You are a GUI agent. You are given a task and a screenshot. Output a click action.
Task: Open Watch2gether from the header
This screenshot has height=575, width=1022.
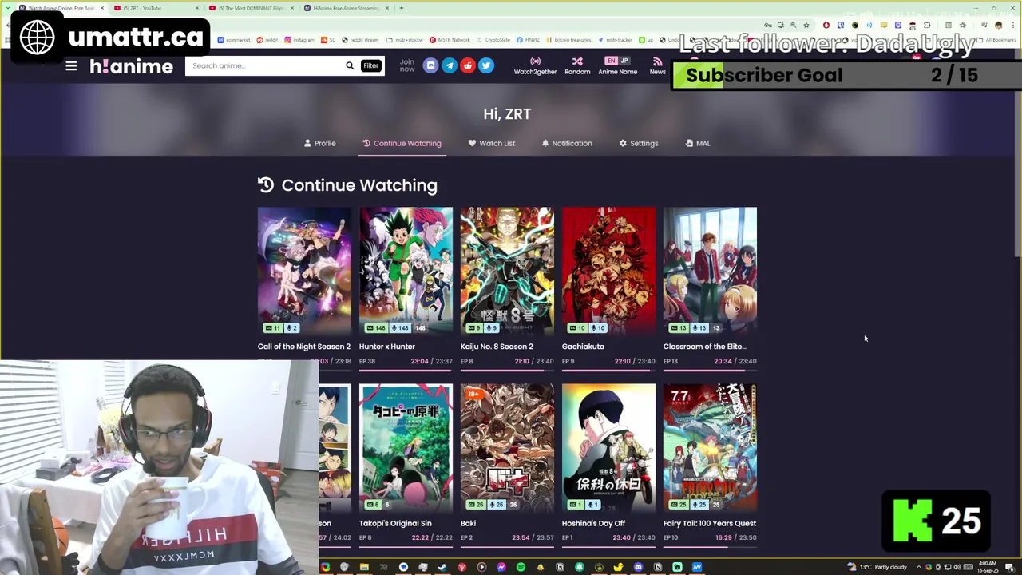click(535, 66)
